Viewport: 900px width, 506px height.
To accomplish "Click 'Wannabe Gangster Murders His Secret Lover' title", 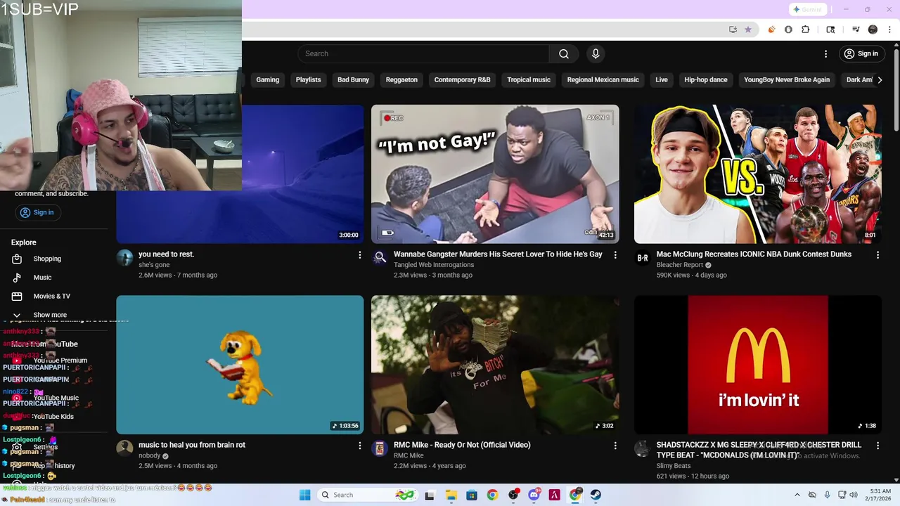I will click(498, 254).
